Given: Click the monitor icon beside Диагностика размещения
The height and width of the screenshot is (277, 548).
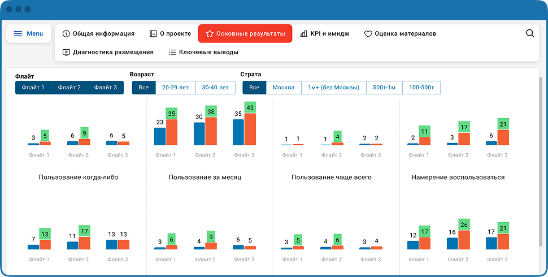Looking at the screenshot, I should click(66, 53).
